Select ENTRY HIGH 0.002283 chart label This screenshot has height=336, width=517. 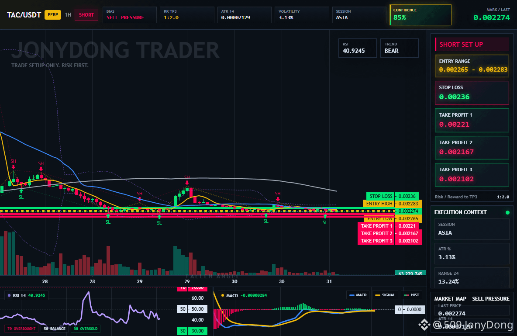[x=392, y=204]
